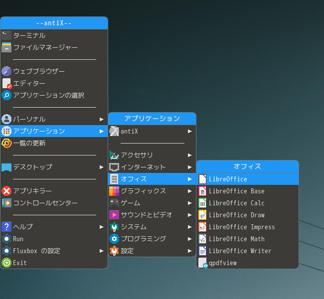Click the アクセサリ category icon
324x299 pixels.
pos(114,155)
